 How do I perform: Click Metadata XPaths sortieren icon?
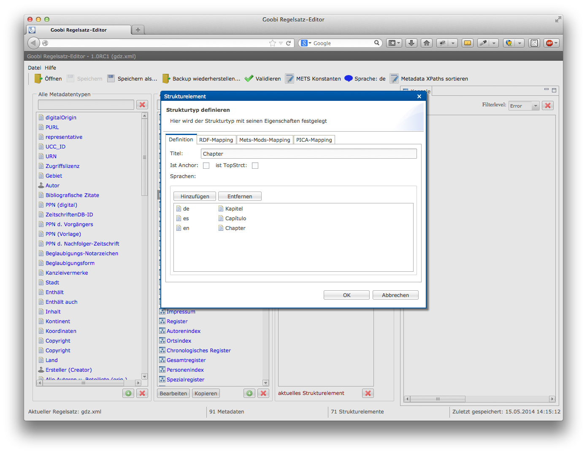394,78
